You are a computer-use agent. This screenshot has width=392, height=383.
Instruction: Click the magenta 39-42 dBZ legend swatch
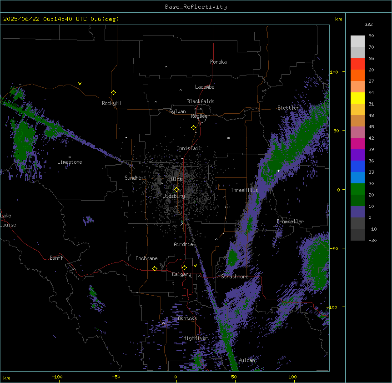(357, 143)
